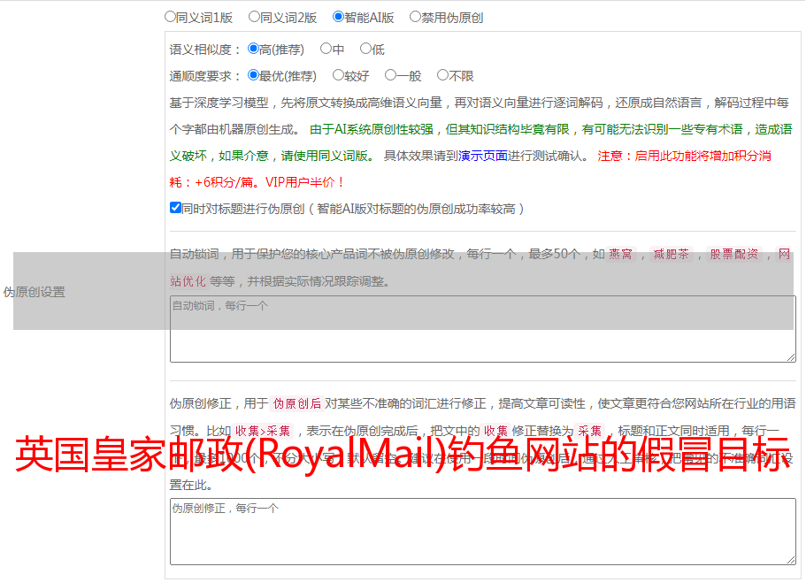
Task: Click the 收集>采集 example code
Action: [263, 431]
